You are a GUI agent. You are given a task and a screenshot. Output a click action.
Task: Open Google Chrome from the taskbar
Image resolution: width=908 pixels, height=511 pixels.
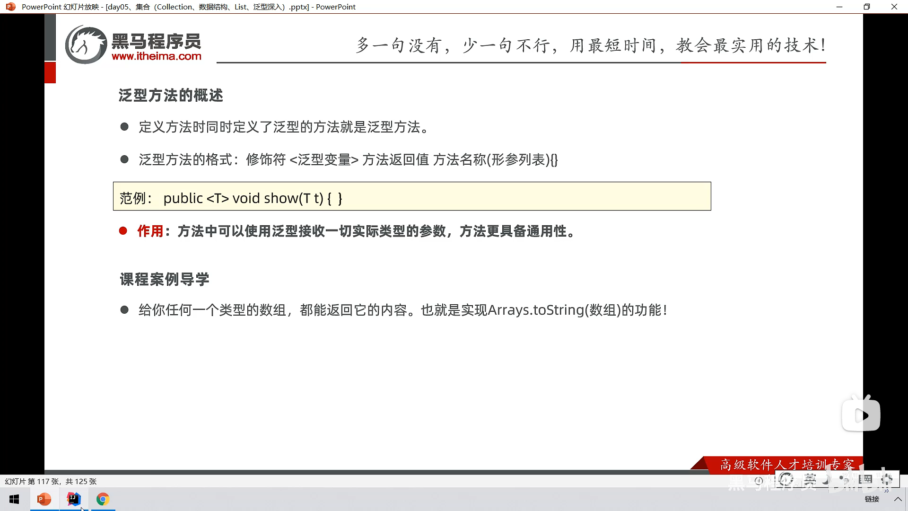coord(103,499)
